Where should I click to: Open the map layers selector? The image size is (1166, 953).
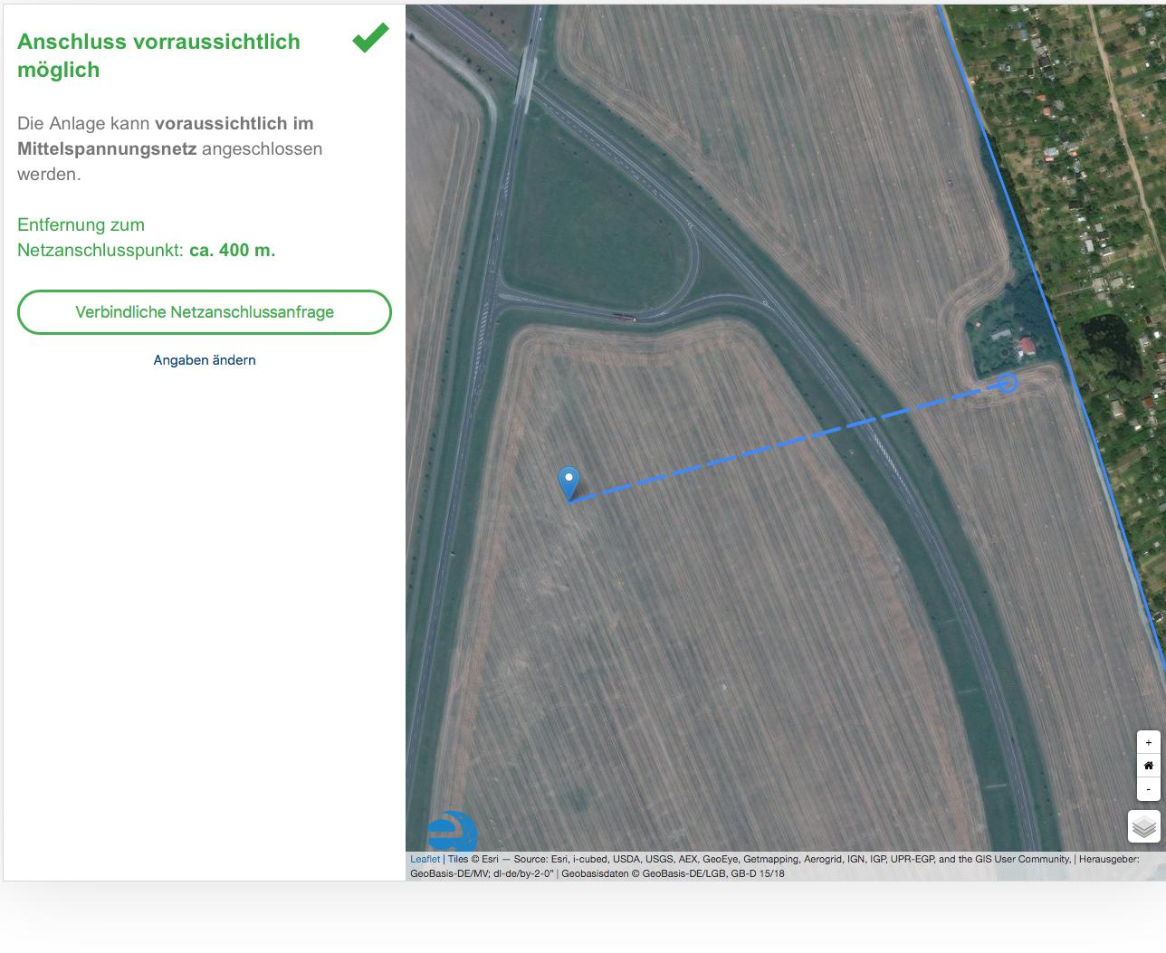click(1144, 826)
